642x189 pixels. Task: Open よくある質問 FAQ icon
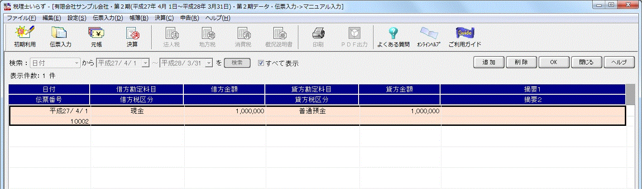click(x=393, y=37)
